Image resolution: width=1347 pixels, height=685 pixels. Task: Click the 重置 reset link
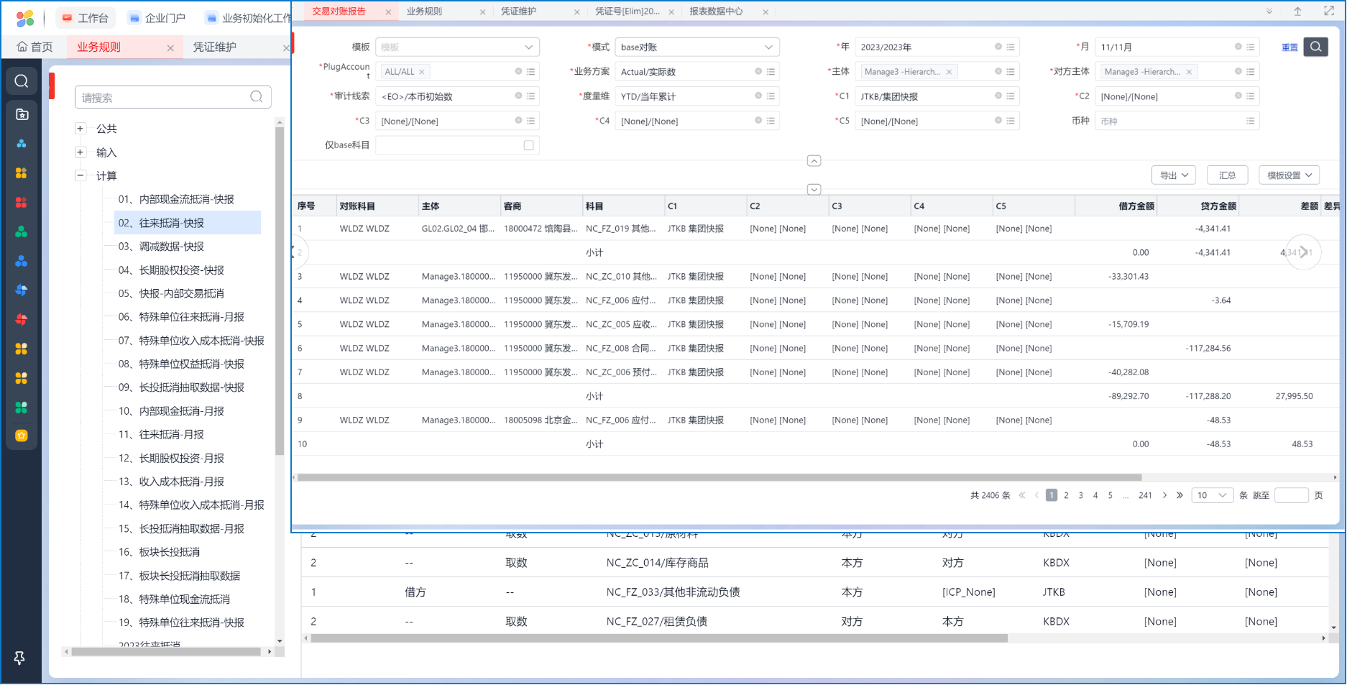pos(1289,47)
